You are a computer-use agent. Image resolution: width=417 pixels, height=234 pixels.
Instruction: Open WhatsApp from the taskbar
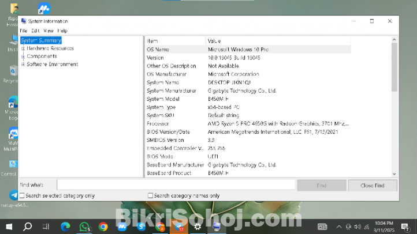[84, 227]
